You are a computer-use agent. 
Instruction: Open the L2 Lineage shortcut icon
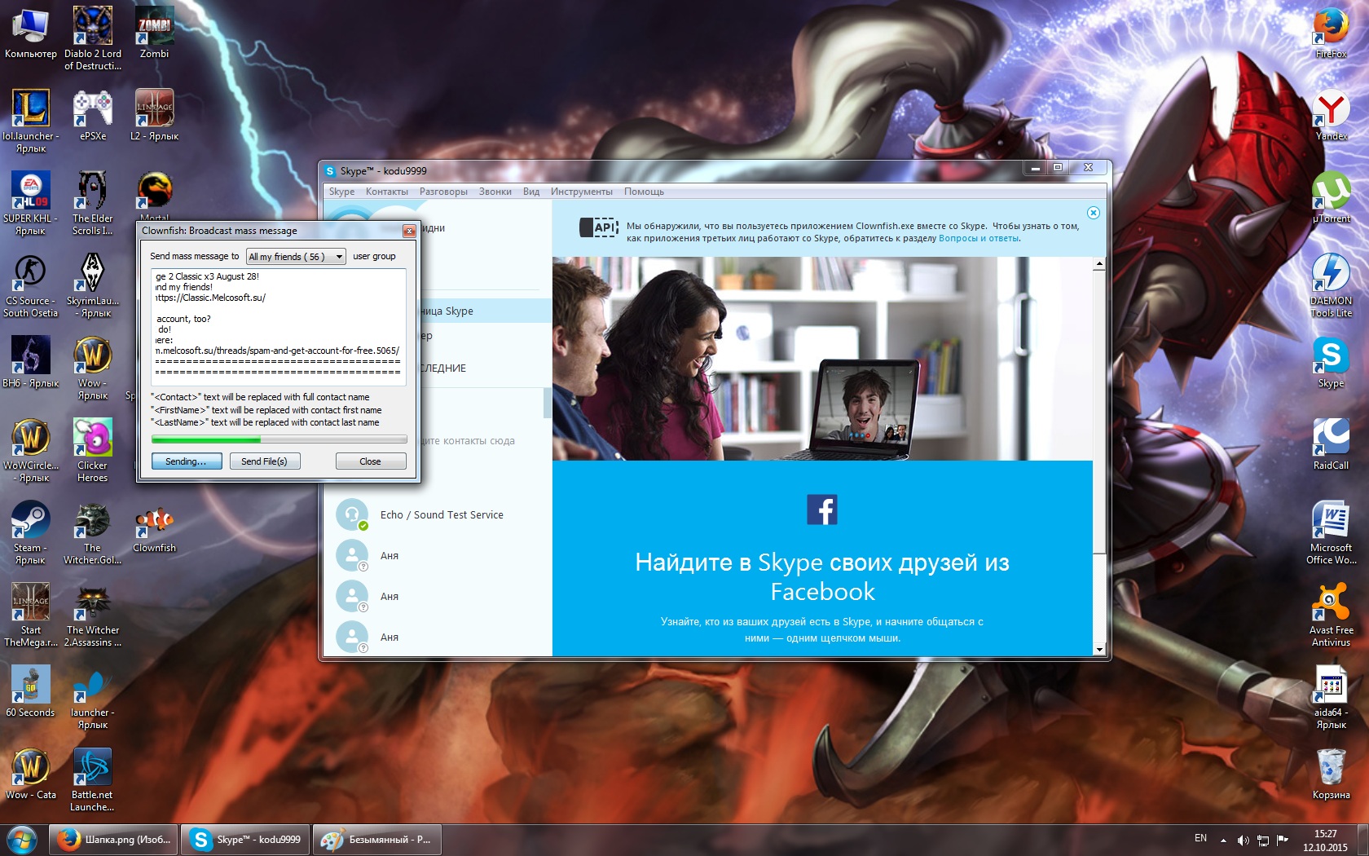[x=154, y=114]
